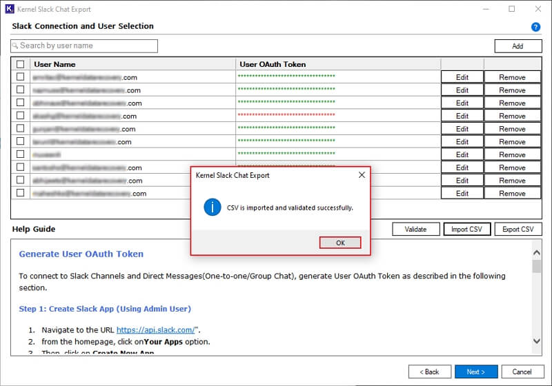Click Remove in the second user row
The image size is (552, 386).
tap(512, 90)
